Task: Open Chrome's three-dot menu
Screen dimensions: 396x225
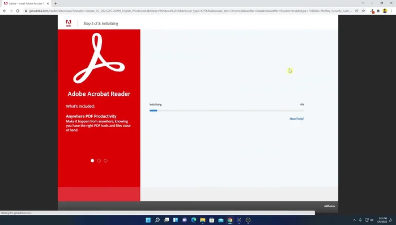Action: 391,11
